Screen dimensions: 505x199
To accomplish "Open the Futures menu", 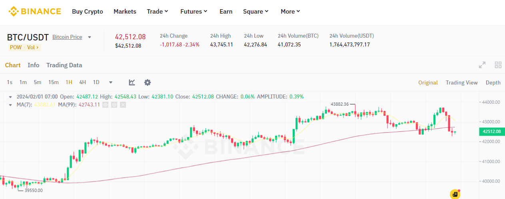I will 194,12.
